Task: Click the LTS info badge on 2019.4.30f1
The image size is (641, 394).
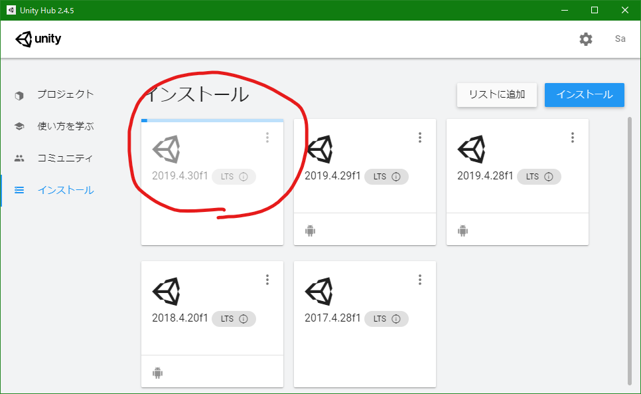Action: point(234,177)
